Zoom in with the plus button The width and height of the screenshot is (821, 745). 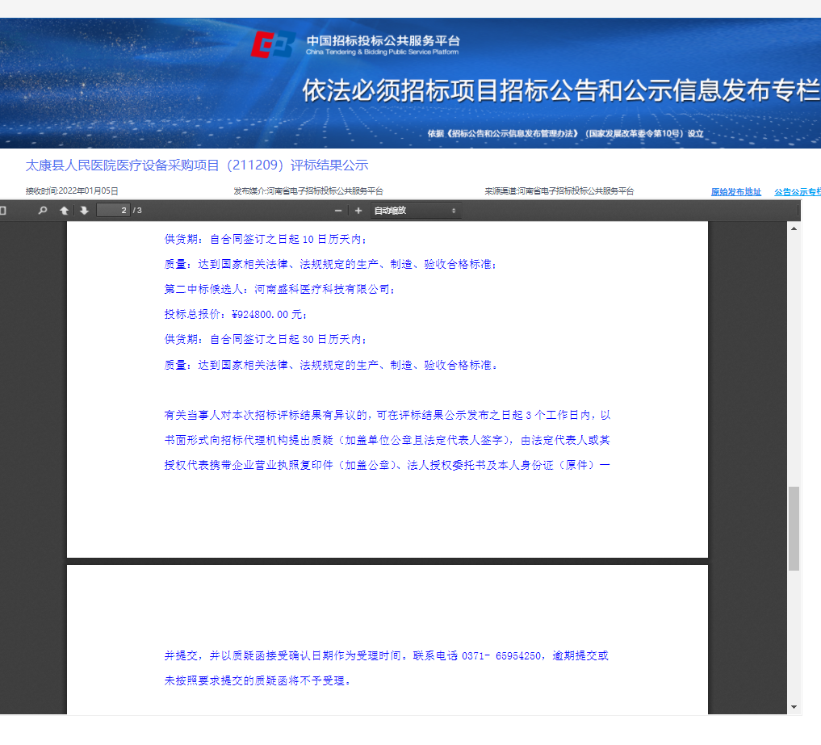[x=358, y=211]
